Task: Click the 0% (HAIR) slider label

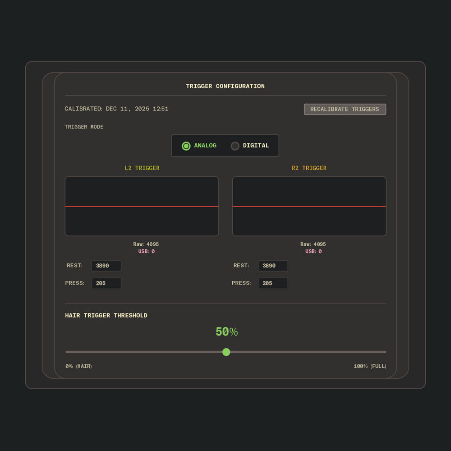Action: 78,366
